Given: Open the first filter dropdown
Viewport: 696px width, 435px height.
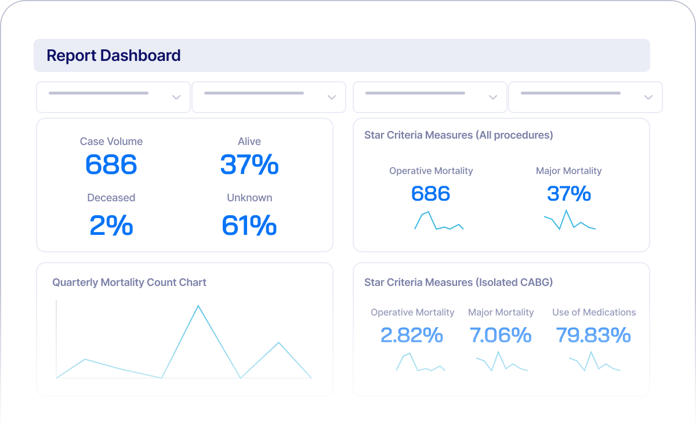Looking at the screenshot, I should [113, 97].
